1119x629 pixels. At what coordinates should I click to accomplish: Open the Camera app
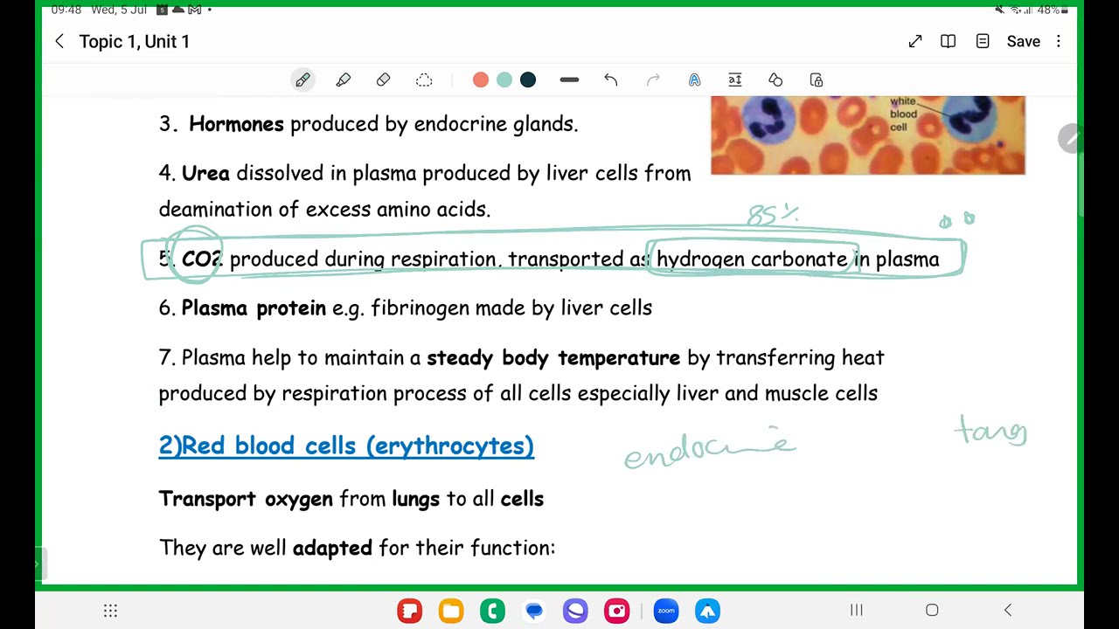(617, 611)
